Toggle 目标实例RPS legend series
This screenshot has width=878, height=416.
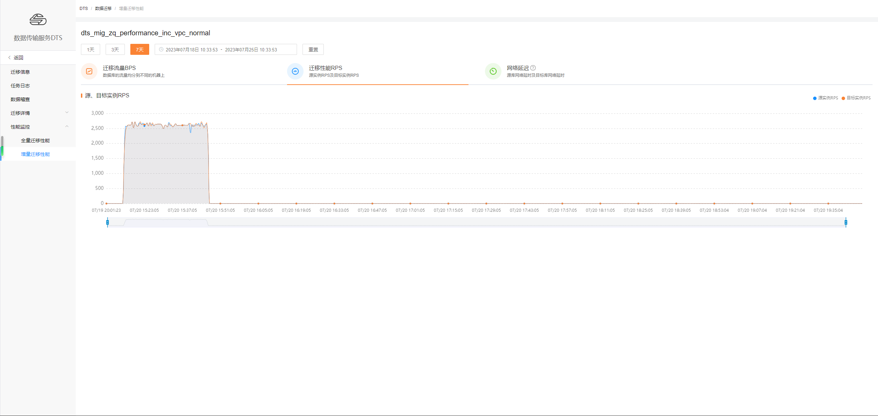pyautogui.click(x=856, y=98)
